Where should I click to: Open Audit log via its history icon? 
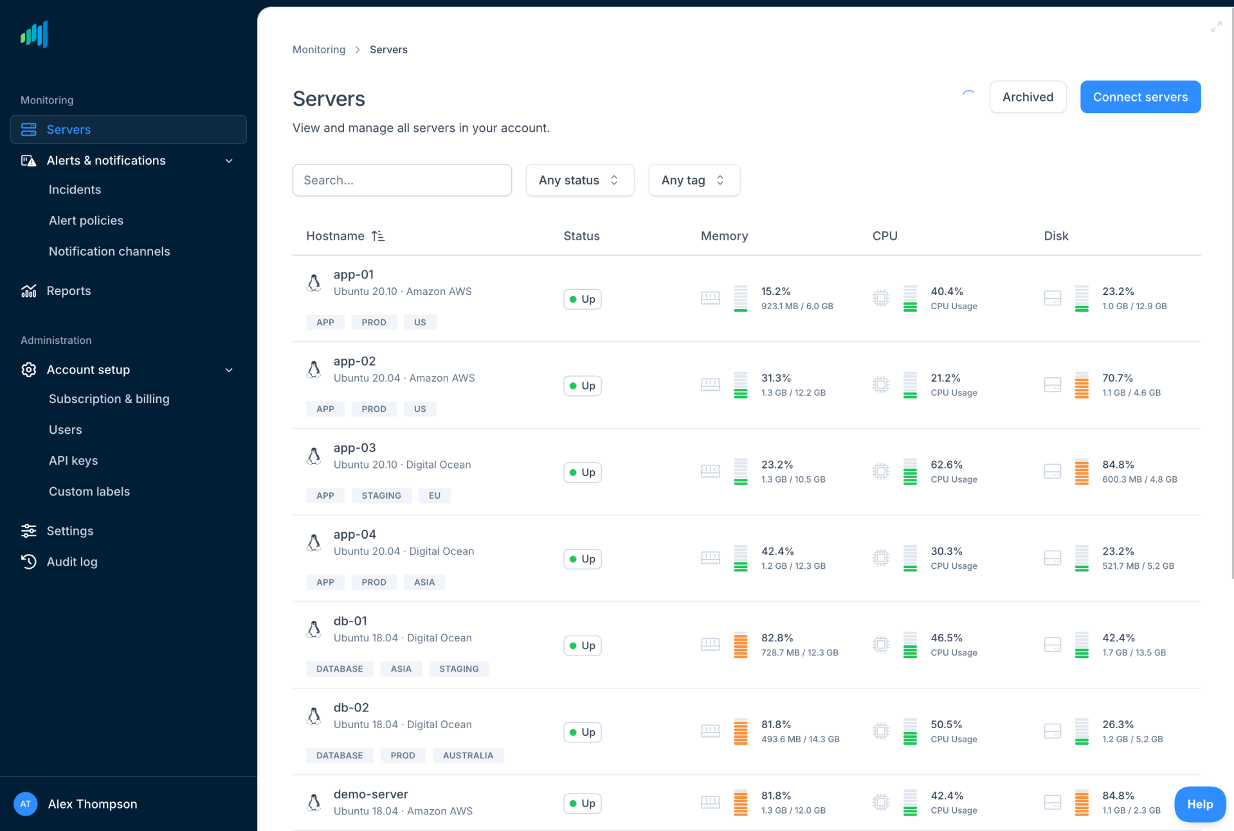[x=28, y=561]
